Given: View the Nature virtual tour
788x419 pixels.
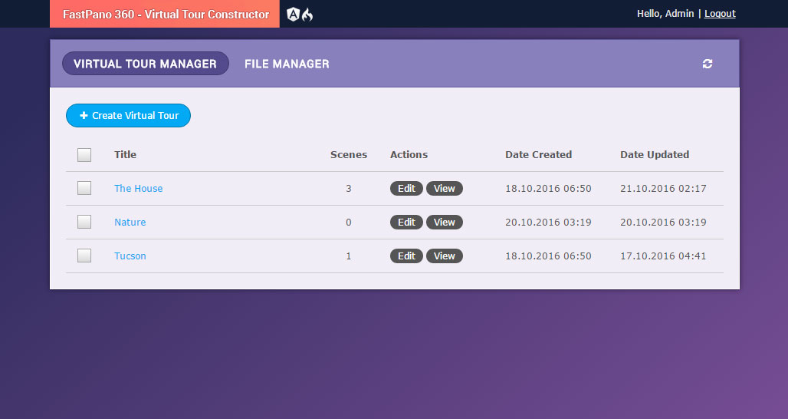Looking at the screenshot, I should 445,222.
